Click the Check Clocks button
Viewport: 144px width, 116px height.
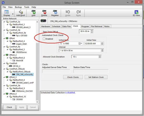(73, 77)
